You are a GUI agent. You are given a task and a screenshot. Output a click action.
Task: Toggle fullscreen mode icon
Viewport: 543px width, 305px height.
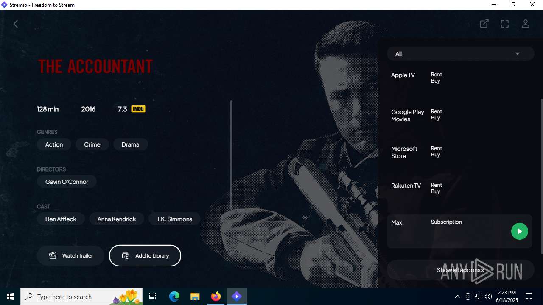pyautogui.click(x=505, y=24)
